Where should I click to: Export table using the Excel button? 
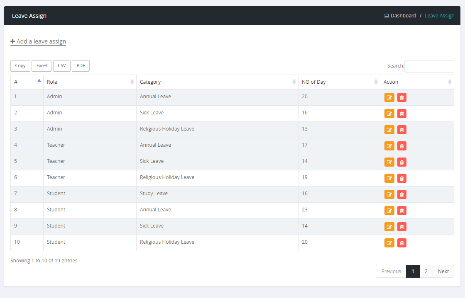42,66
